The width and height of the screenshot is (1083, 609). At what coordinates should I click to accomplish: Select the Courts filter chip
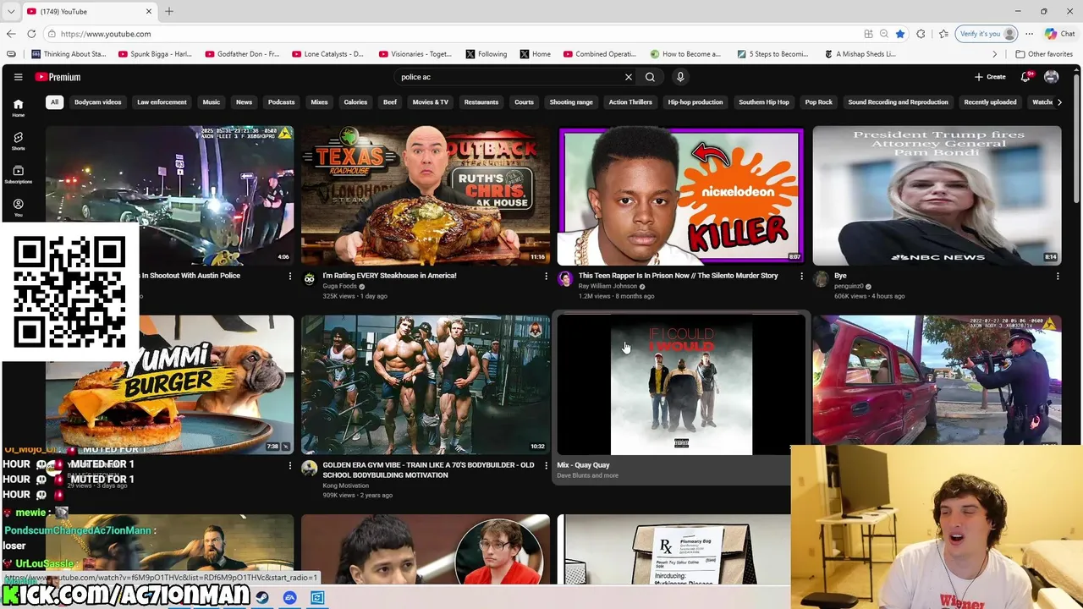(x=524, y=102)
